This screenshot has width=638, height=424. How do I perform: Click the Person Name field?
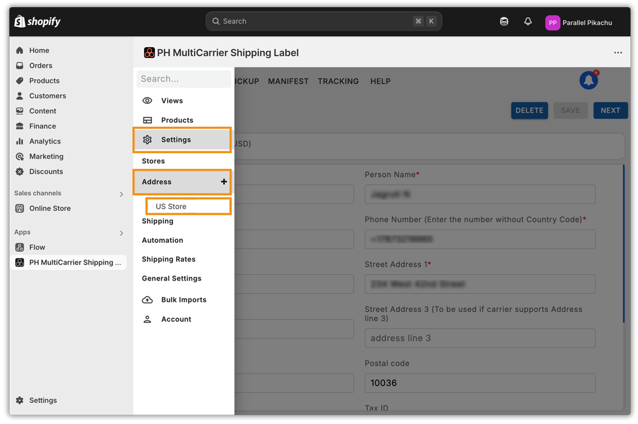(480, 194)
